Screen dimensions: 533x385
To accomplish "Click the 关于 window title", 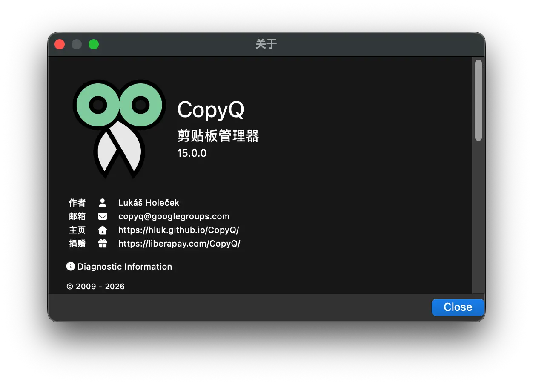I will click(266, 44).
